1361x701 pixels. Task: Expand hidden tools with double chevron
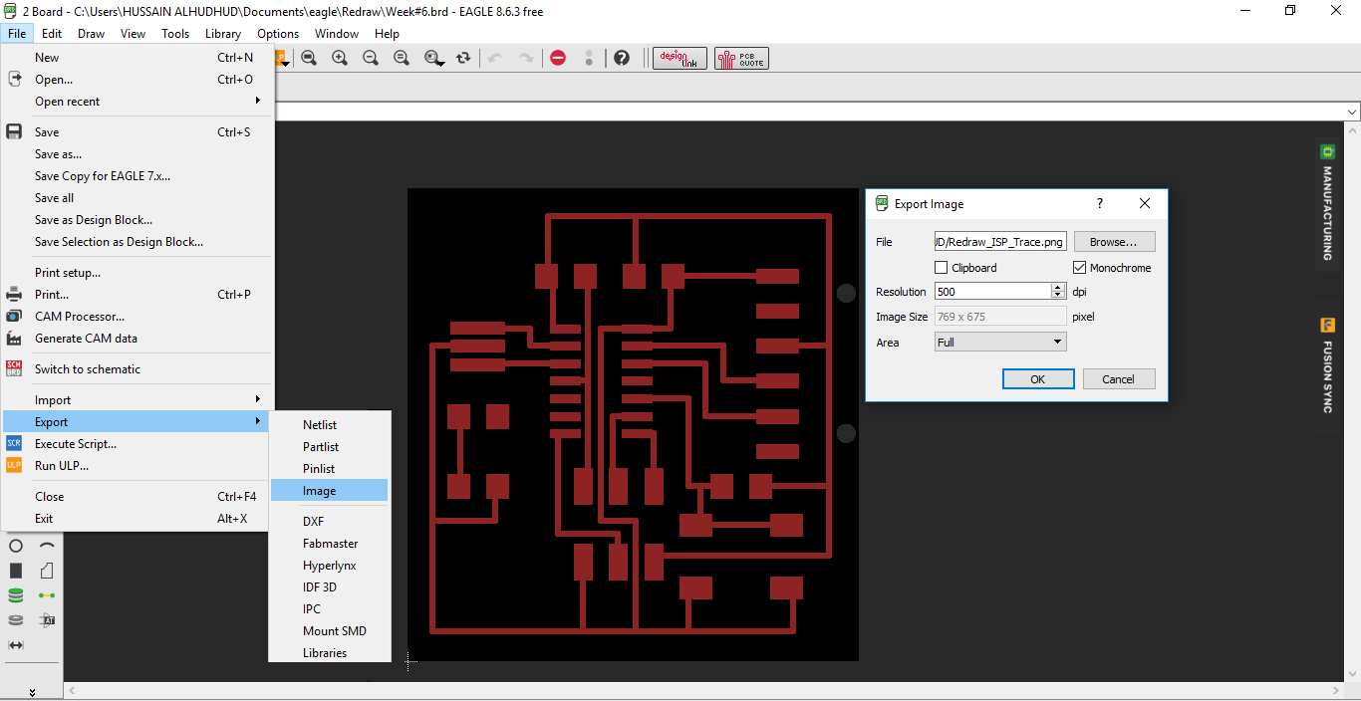(32, 691)
